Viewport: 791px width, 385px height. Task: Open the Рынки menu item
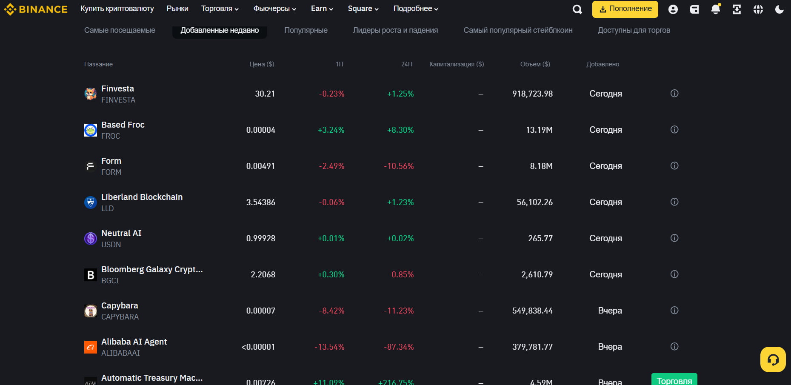[x=177, y=9]
